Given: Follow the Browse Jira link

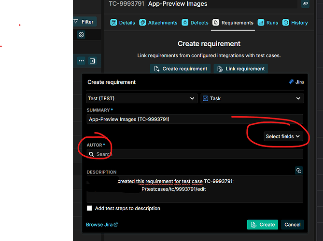Looking at the screenshot, I should pos(102,225).
